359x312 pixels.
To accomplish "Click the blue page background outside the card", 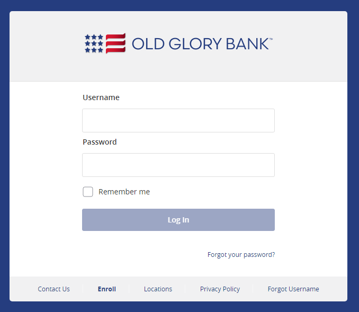I will 4,159.
